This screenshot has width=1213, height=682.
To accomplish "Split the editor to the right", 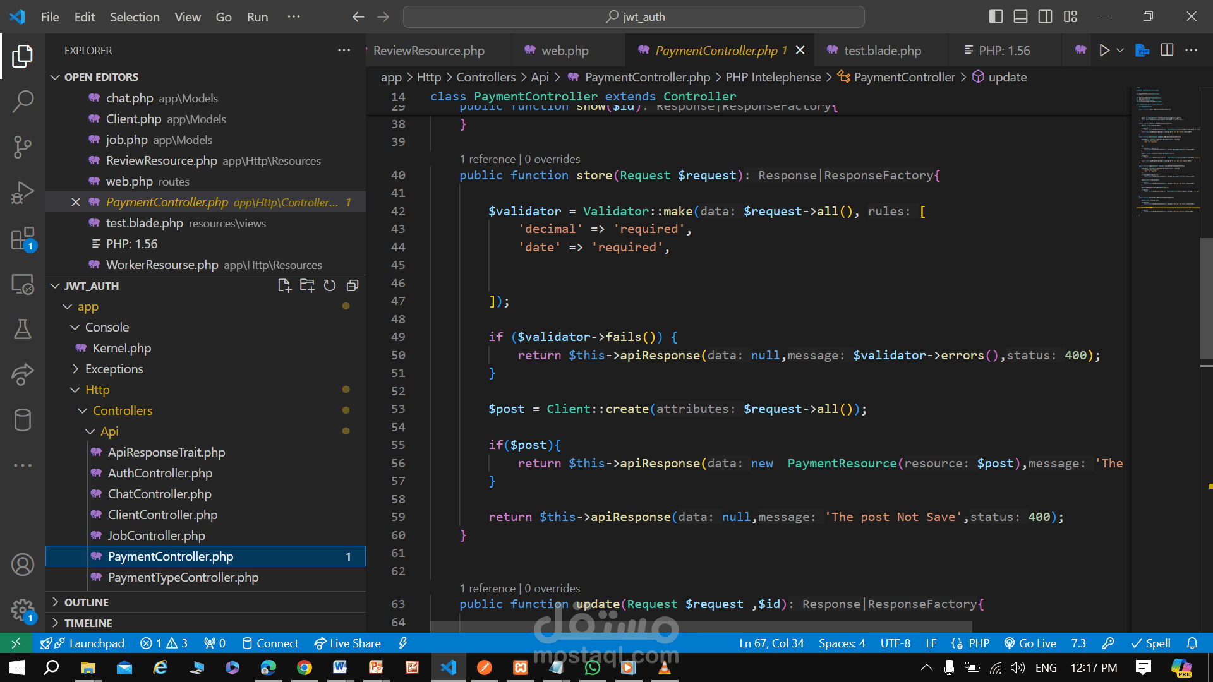I will tap(1167, 51).
